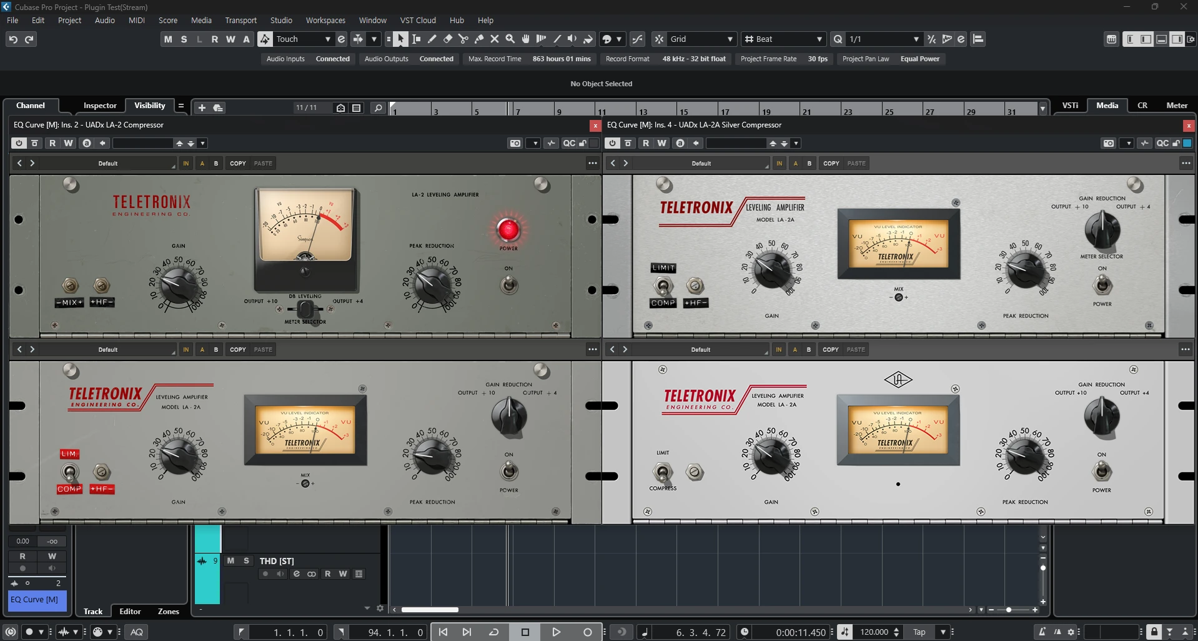Select the Object Selection arrow tool

click(400, 39)
